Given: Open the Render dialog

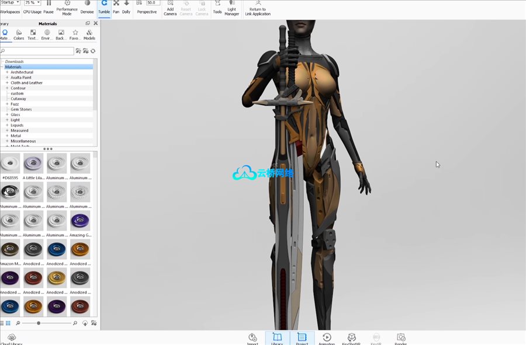Looking at the screenshot, I should (401, 339).
